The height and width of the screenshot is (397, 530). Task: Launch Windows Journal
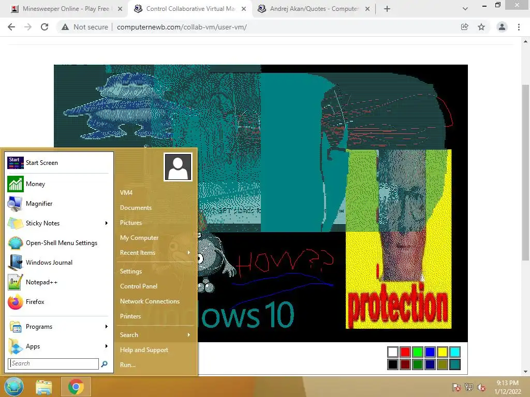click(59, 262)
